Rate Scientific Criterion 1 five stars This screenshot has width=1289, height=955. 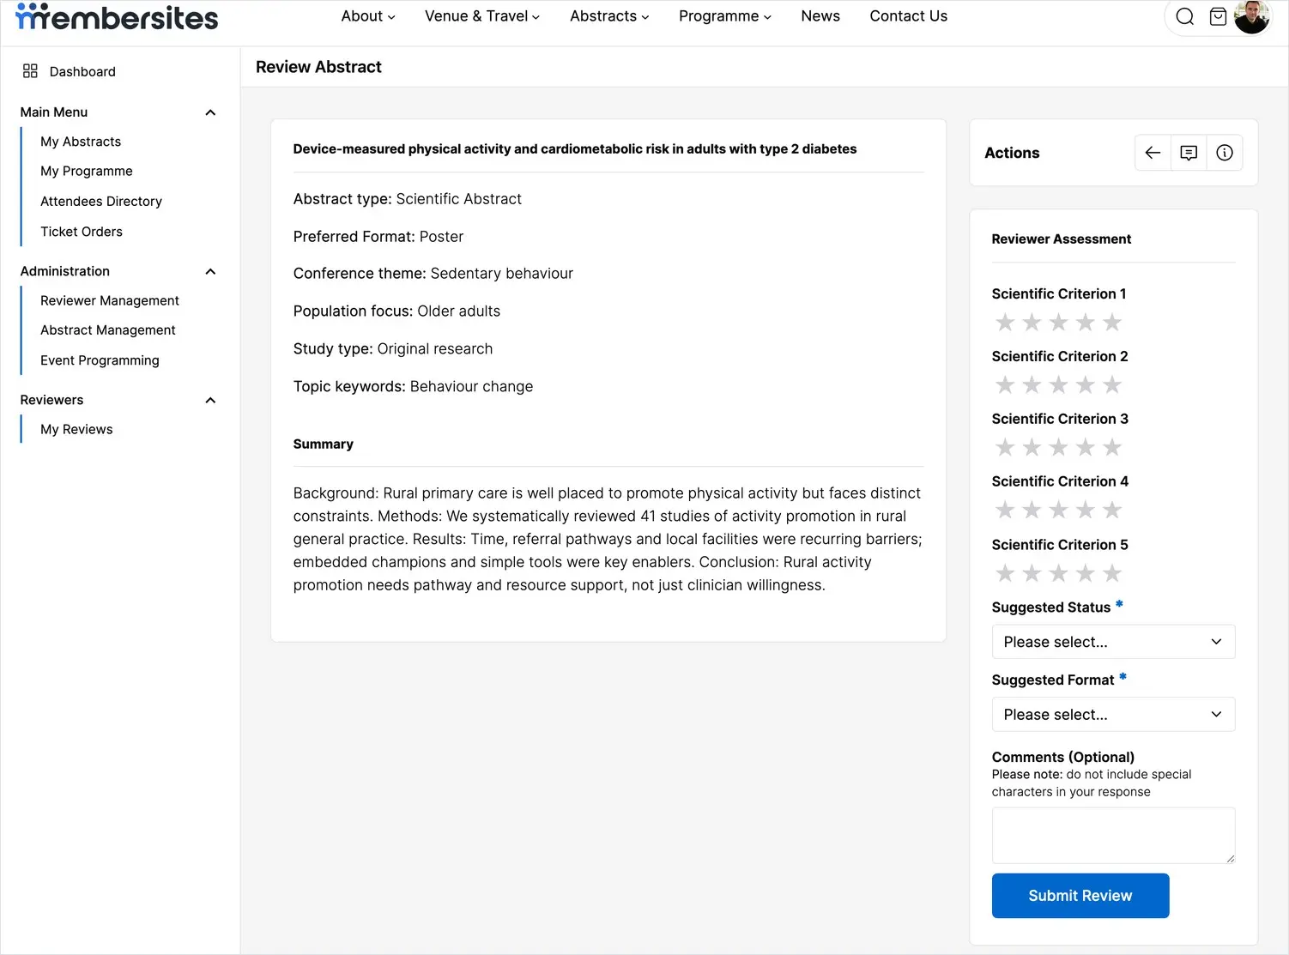click(1112, 323)
